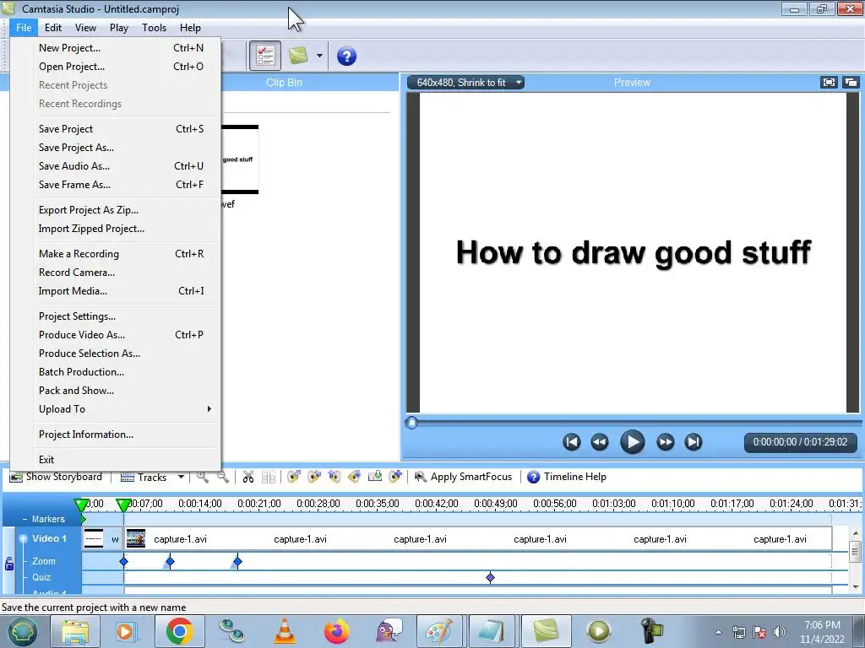Click the first audio edit icon after Split
Image resolution: width=865 pixels, height=648 pixels.
coord(294,477)
